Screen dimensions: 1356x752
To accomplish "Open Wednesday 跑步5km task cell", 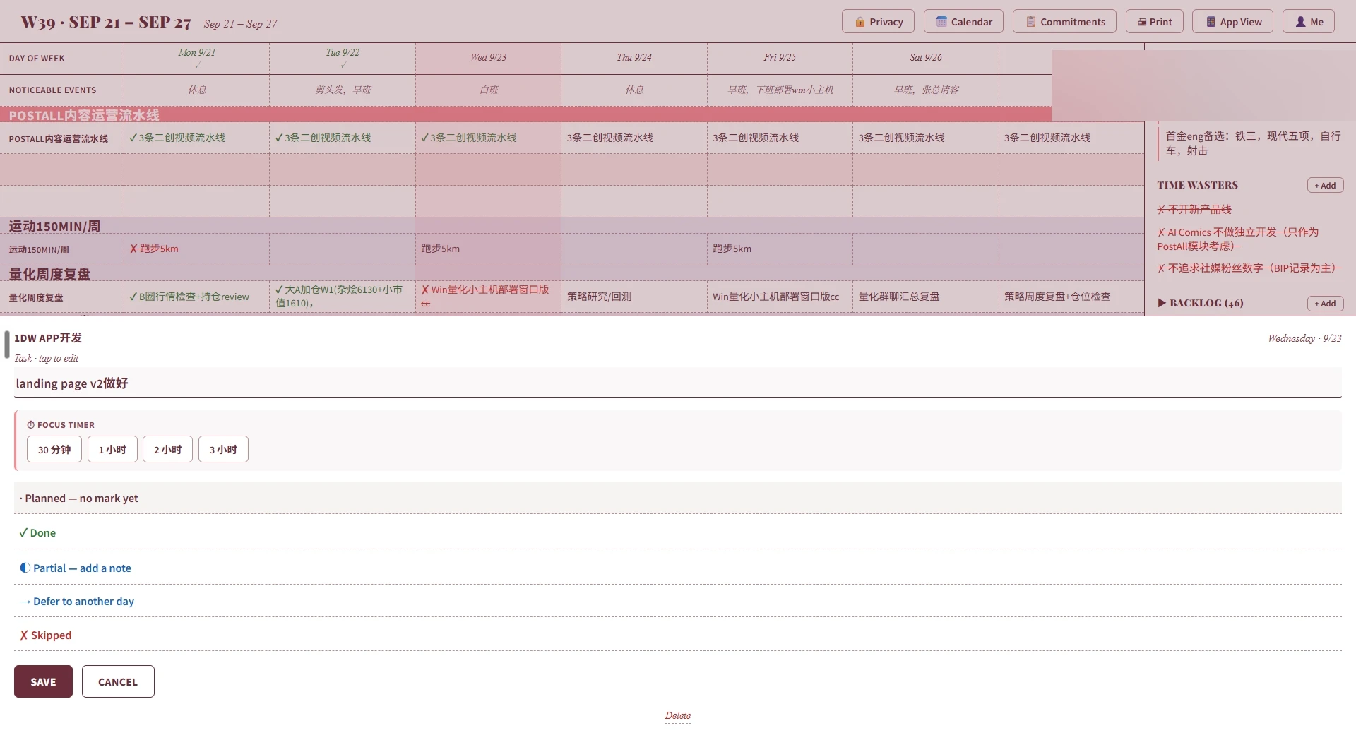I will 489,249.
